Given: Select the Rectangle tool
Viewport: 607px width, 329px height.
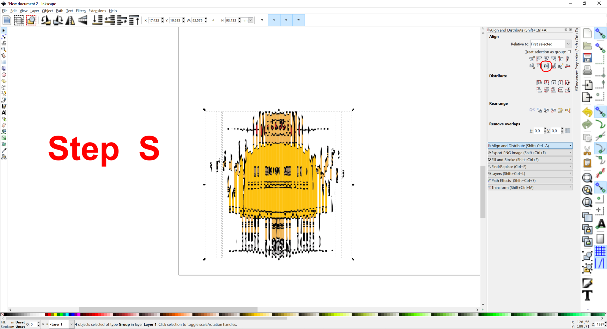Looking at the screenshot, I should [4, 62].
